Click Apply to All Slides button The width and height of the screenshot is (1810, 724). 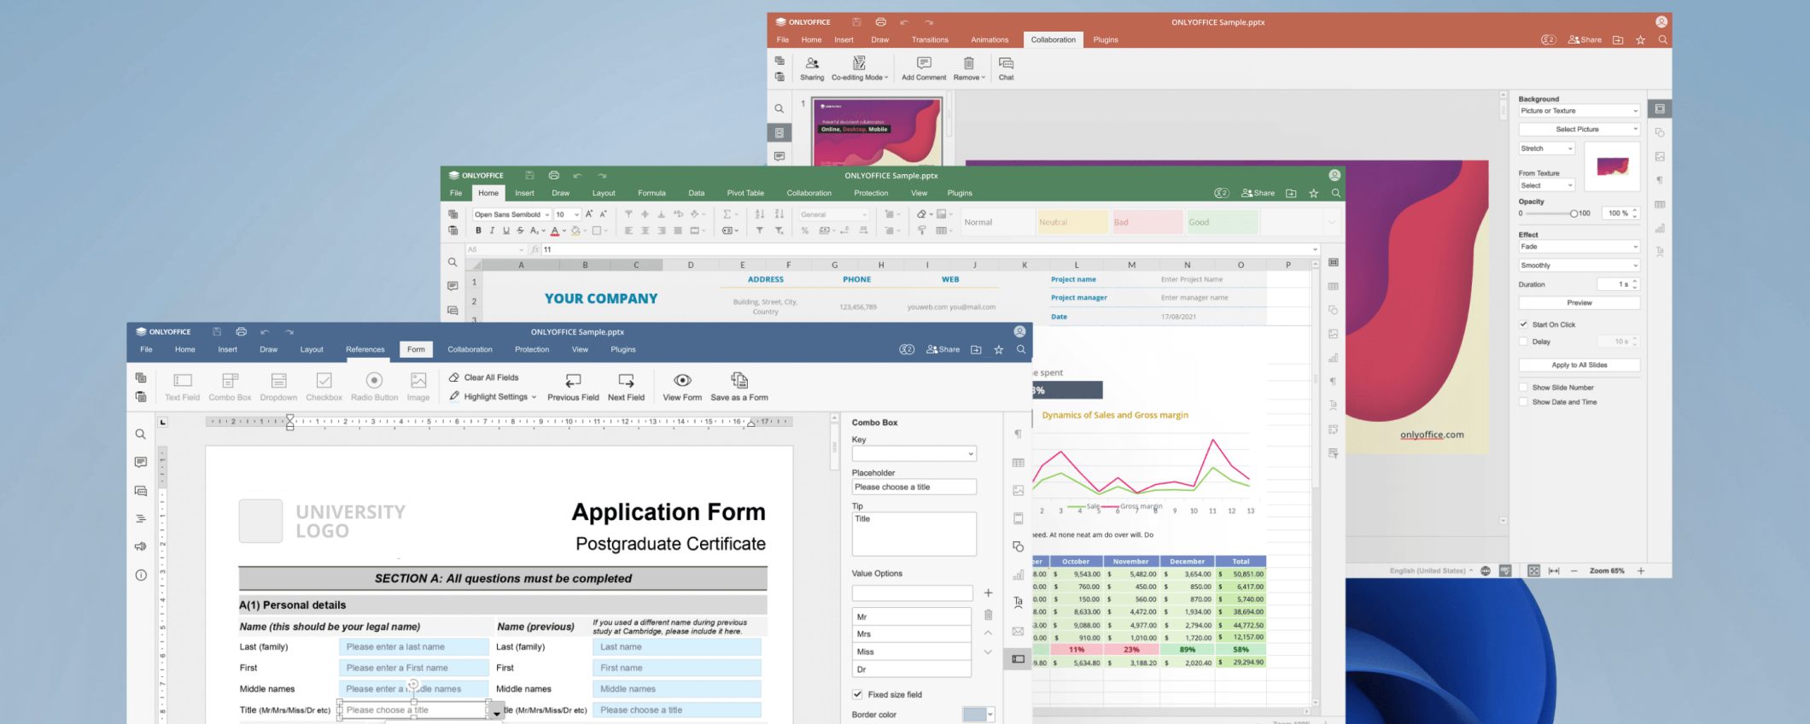[1579, 365]
